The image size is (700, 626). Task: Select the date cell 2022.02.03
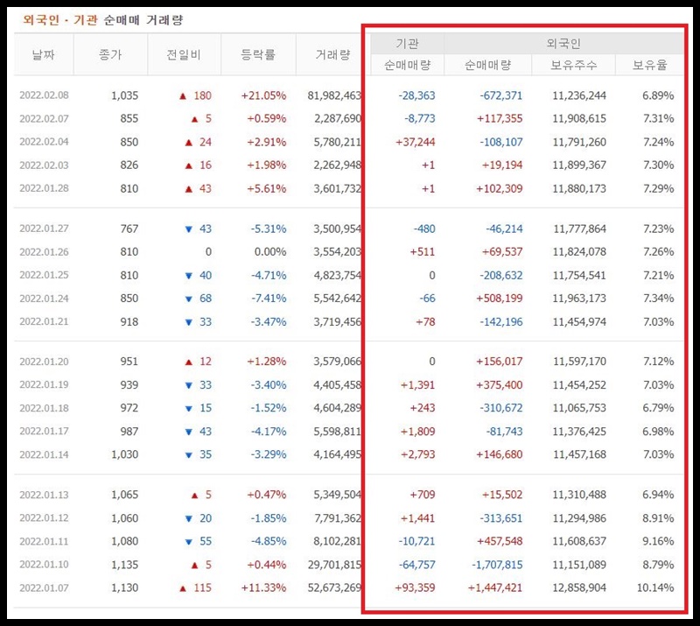(45, 165)
